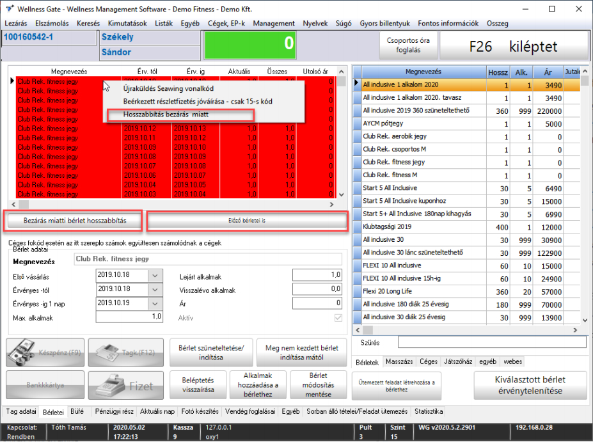
Task: Open the Gyors billentyuk menu
Action: (384, 24)
